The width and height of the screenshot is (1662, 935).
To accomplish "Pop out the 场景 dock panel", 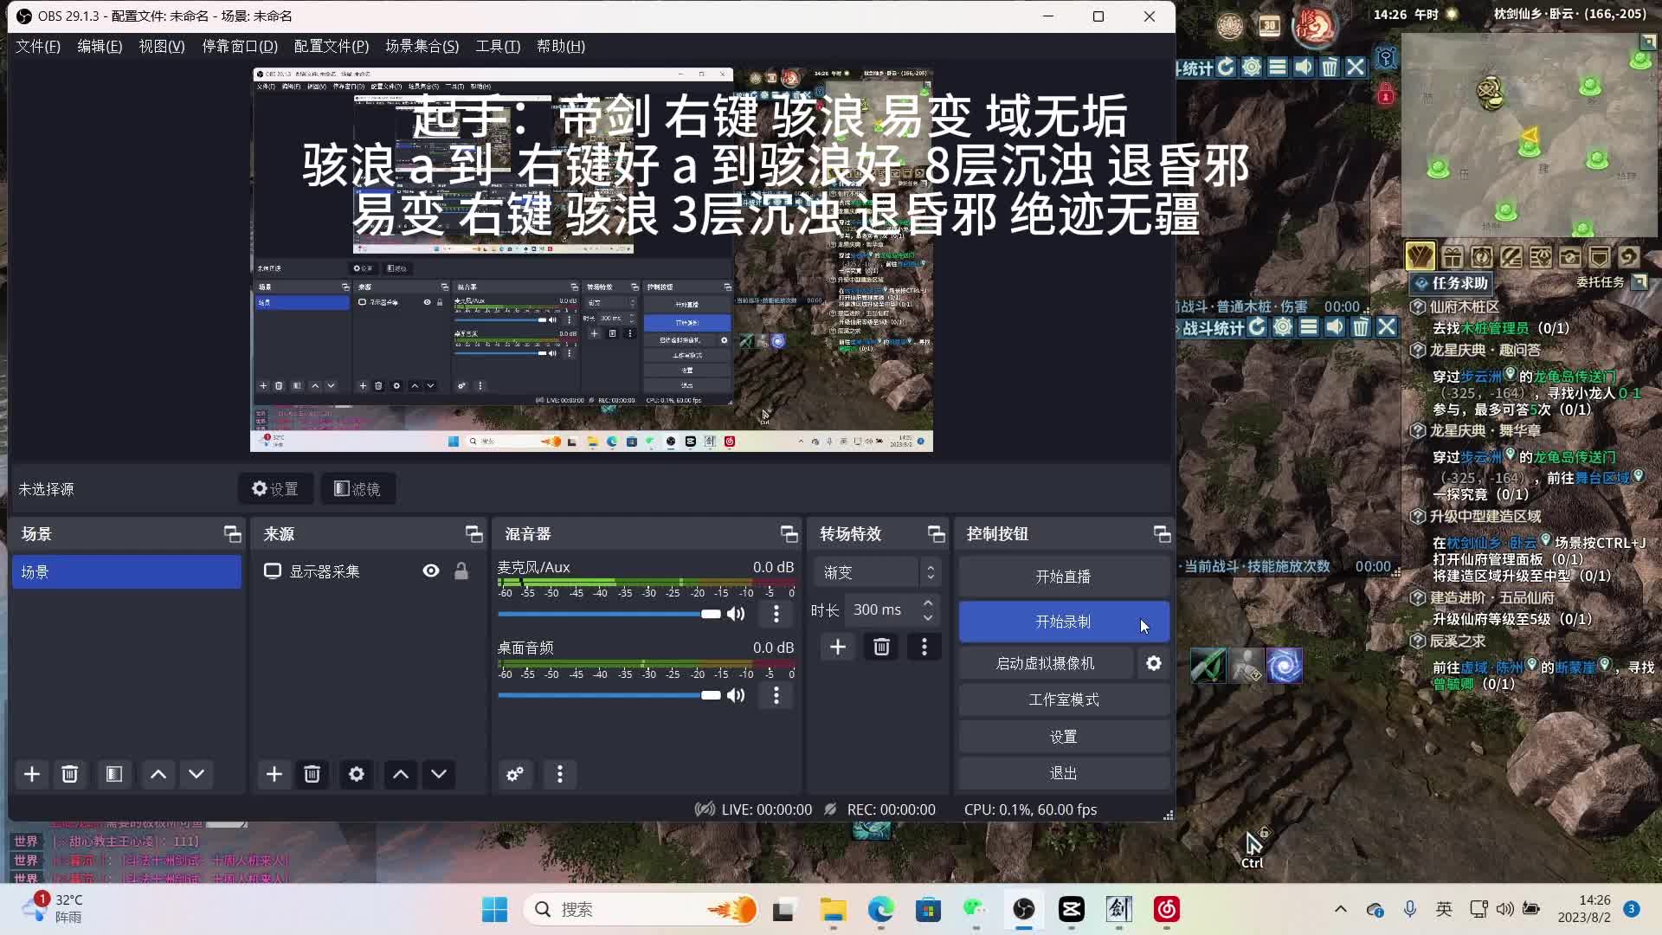I will pos(232,534).
